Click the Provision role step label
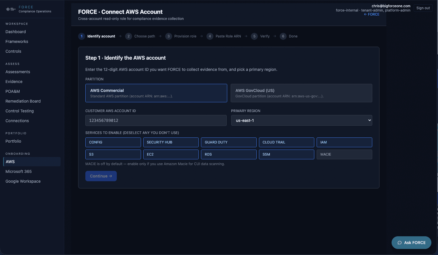The width and height of the screenshot is (438, 255). click(x=185, y=36)
